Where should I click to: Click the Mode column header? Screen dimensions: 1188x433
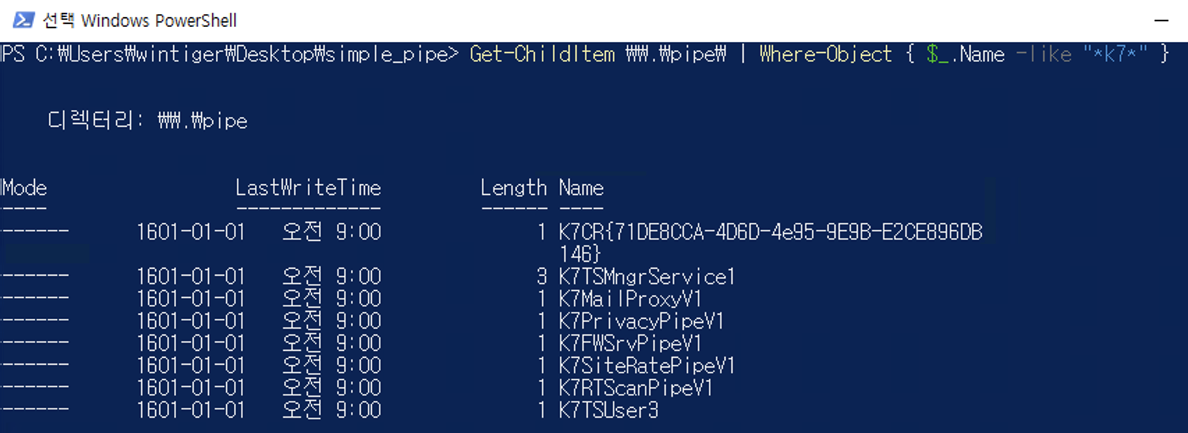coord(24,188)
